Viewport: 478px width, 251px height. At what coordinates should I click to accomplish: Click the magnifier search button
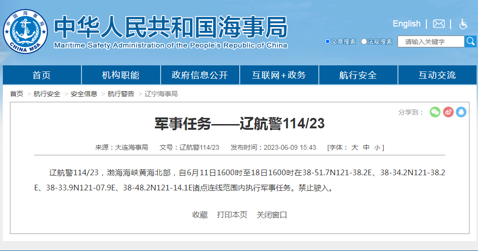pos(470,41)
